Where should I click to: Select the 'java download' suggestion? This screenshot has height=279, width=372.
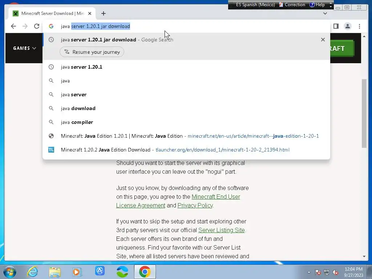[186, 108]
